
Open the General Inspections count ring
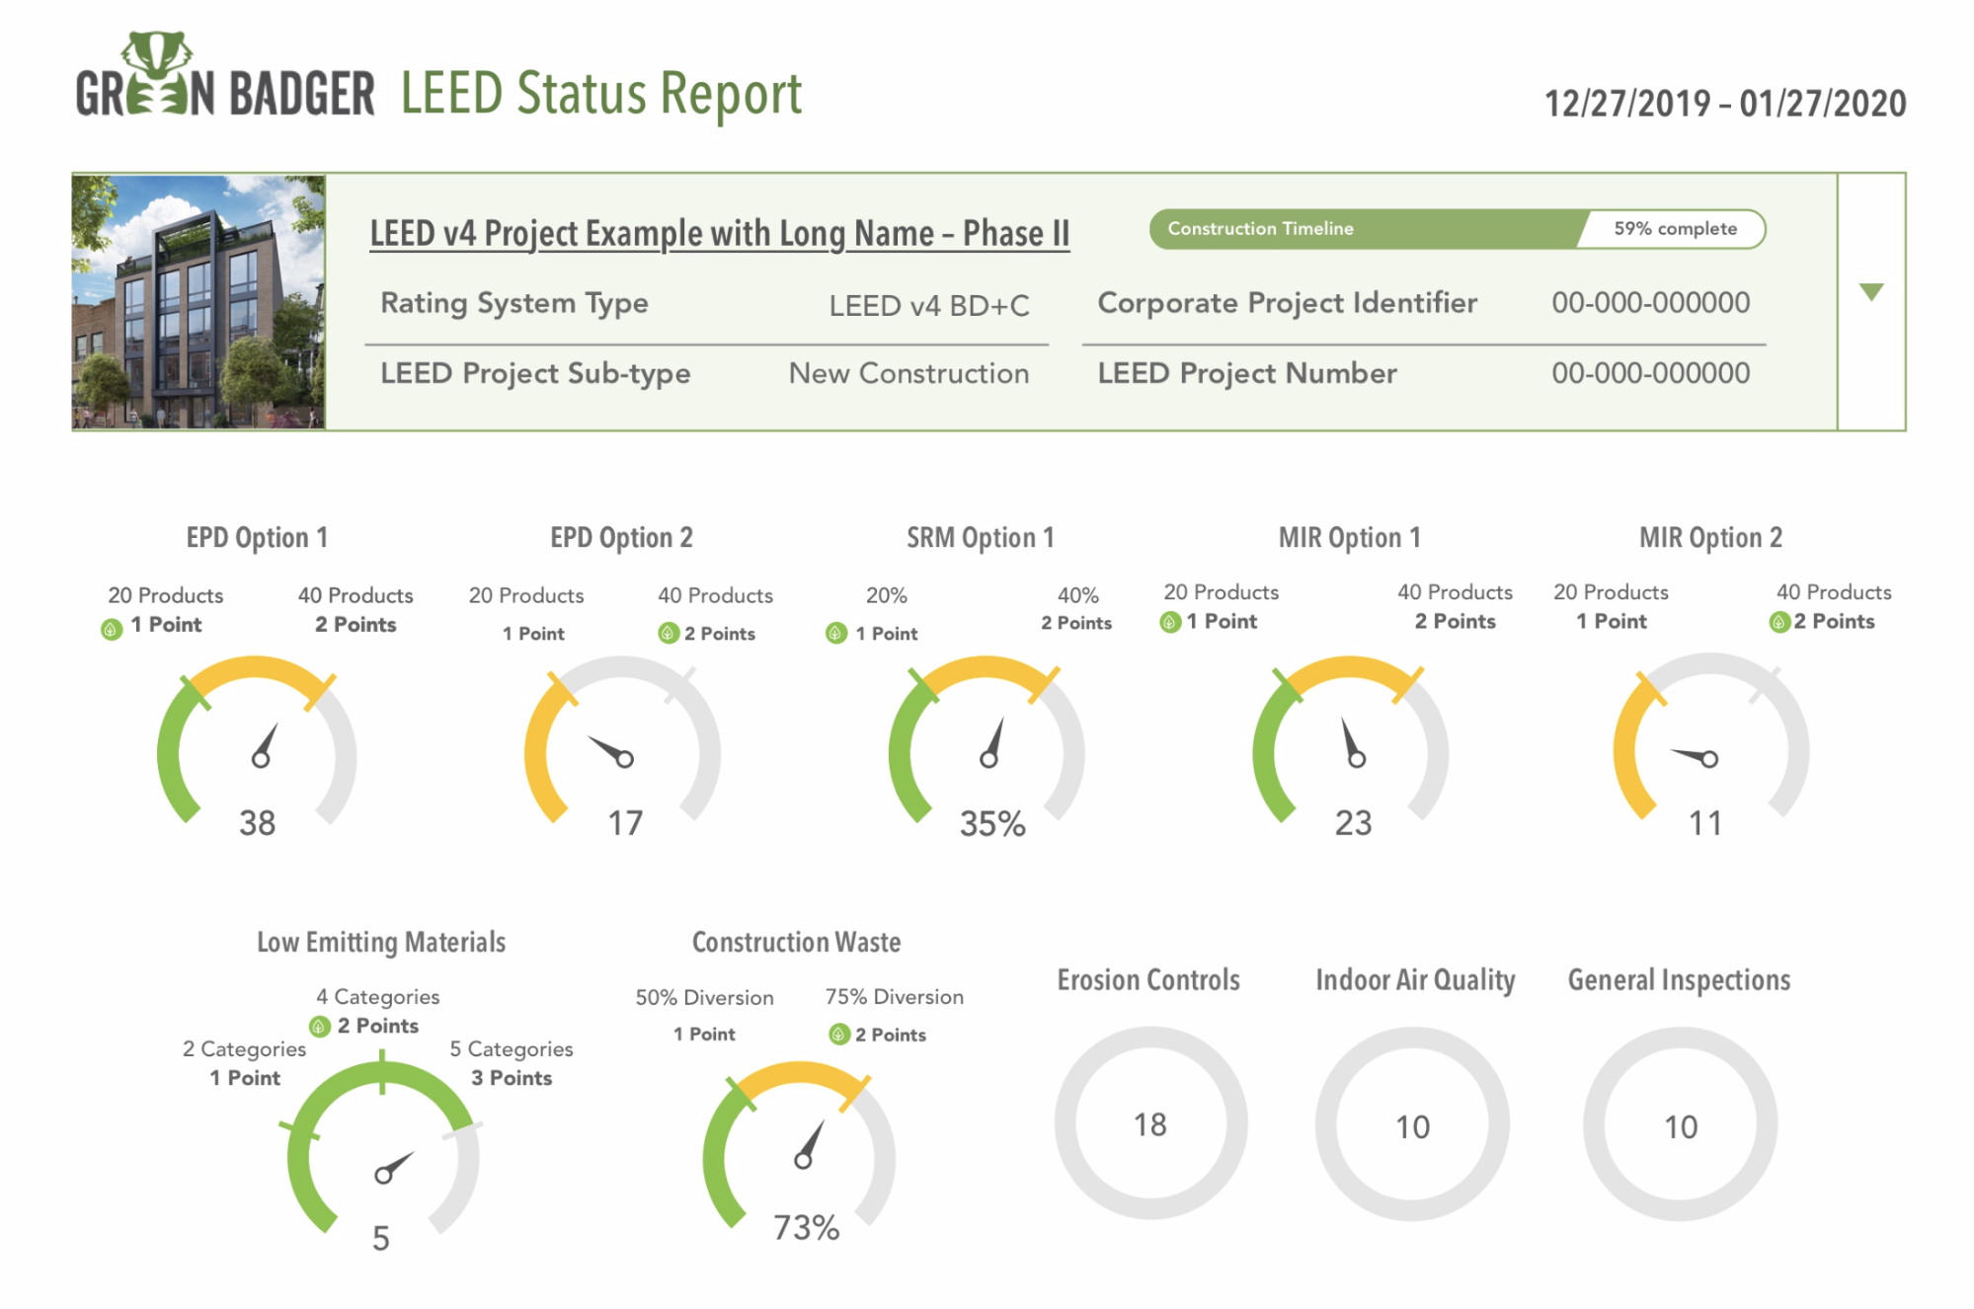pyautogui.click(x=1680, y=1123)
